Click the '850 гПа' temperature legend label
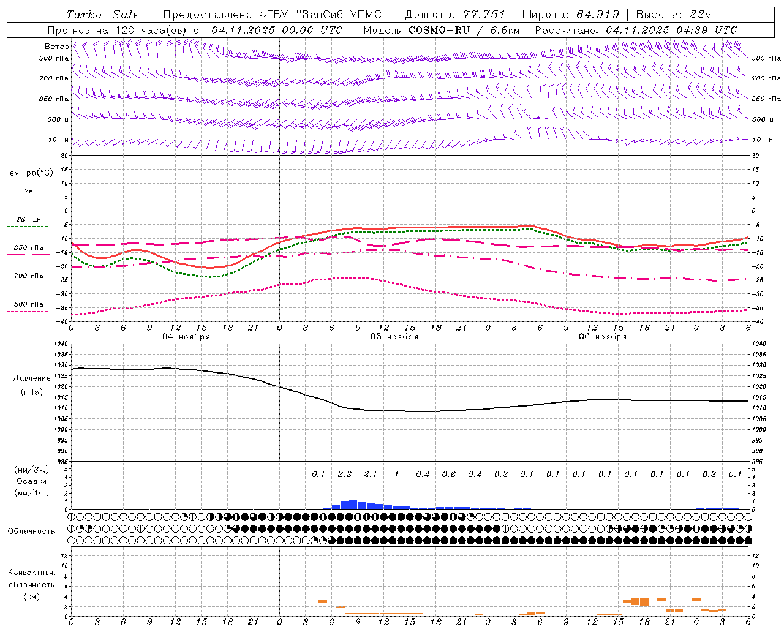 [29, 248]
